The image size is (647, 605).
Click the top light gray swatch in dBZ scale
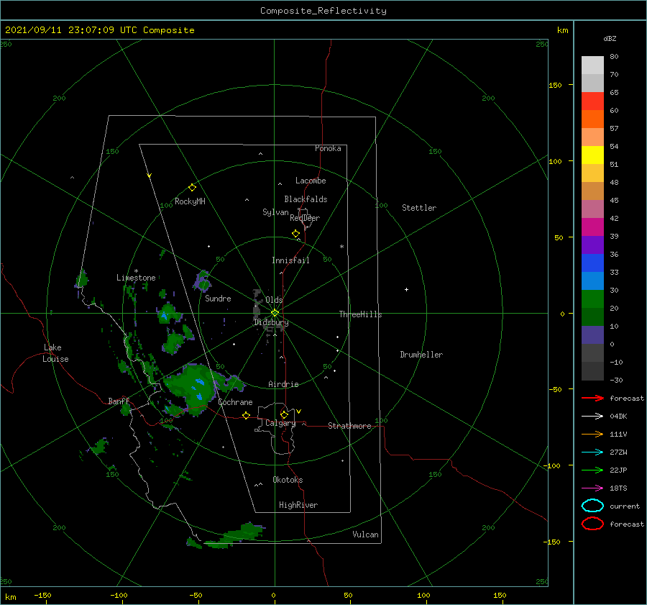pos(592,65)
